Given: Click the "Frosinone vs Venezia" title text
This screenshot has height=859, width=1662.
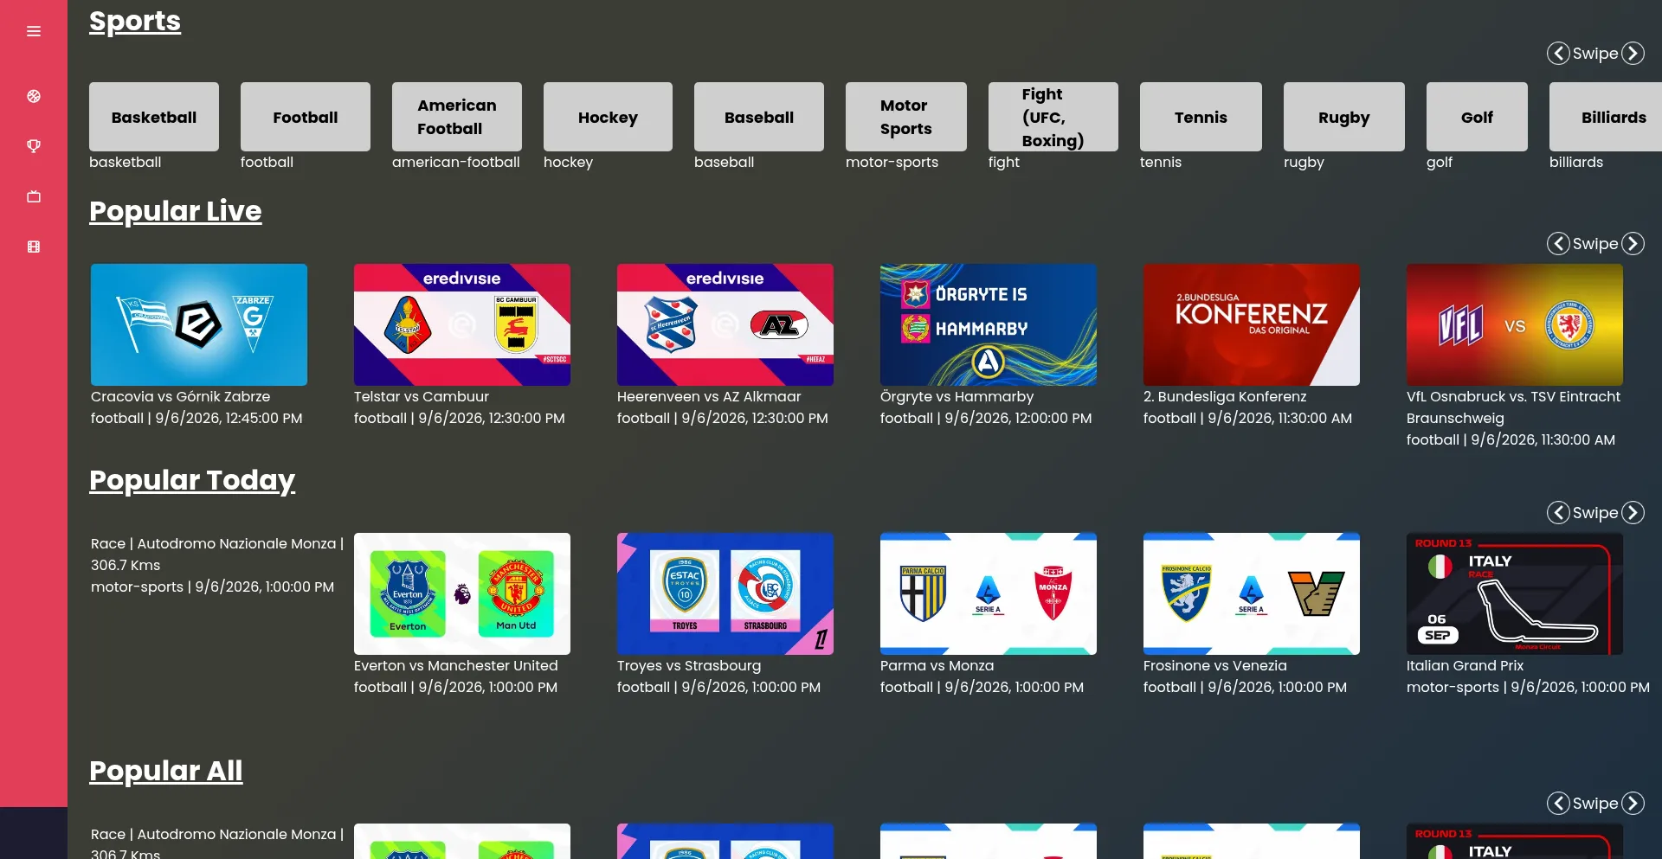Looking at the screenshot, I should click(x=1214, y=666).
